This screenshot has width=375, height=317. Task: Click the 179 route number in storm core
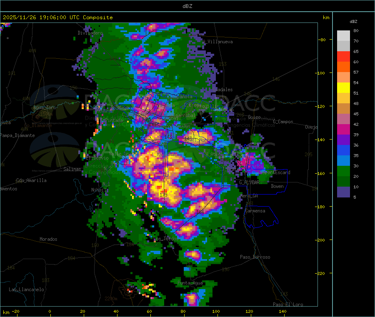click(163, 195)
